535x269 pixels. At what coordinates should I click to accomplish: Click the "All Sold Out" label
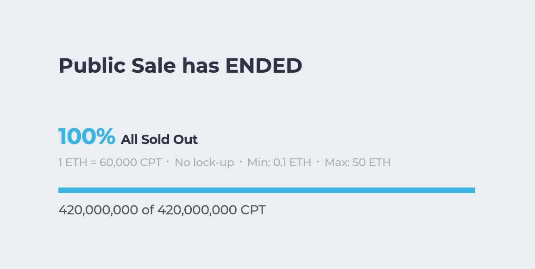click(x=159, y=139)
